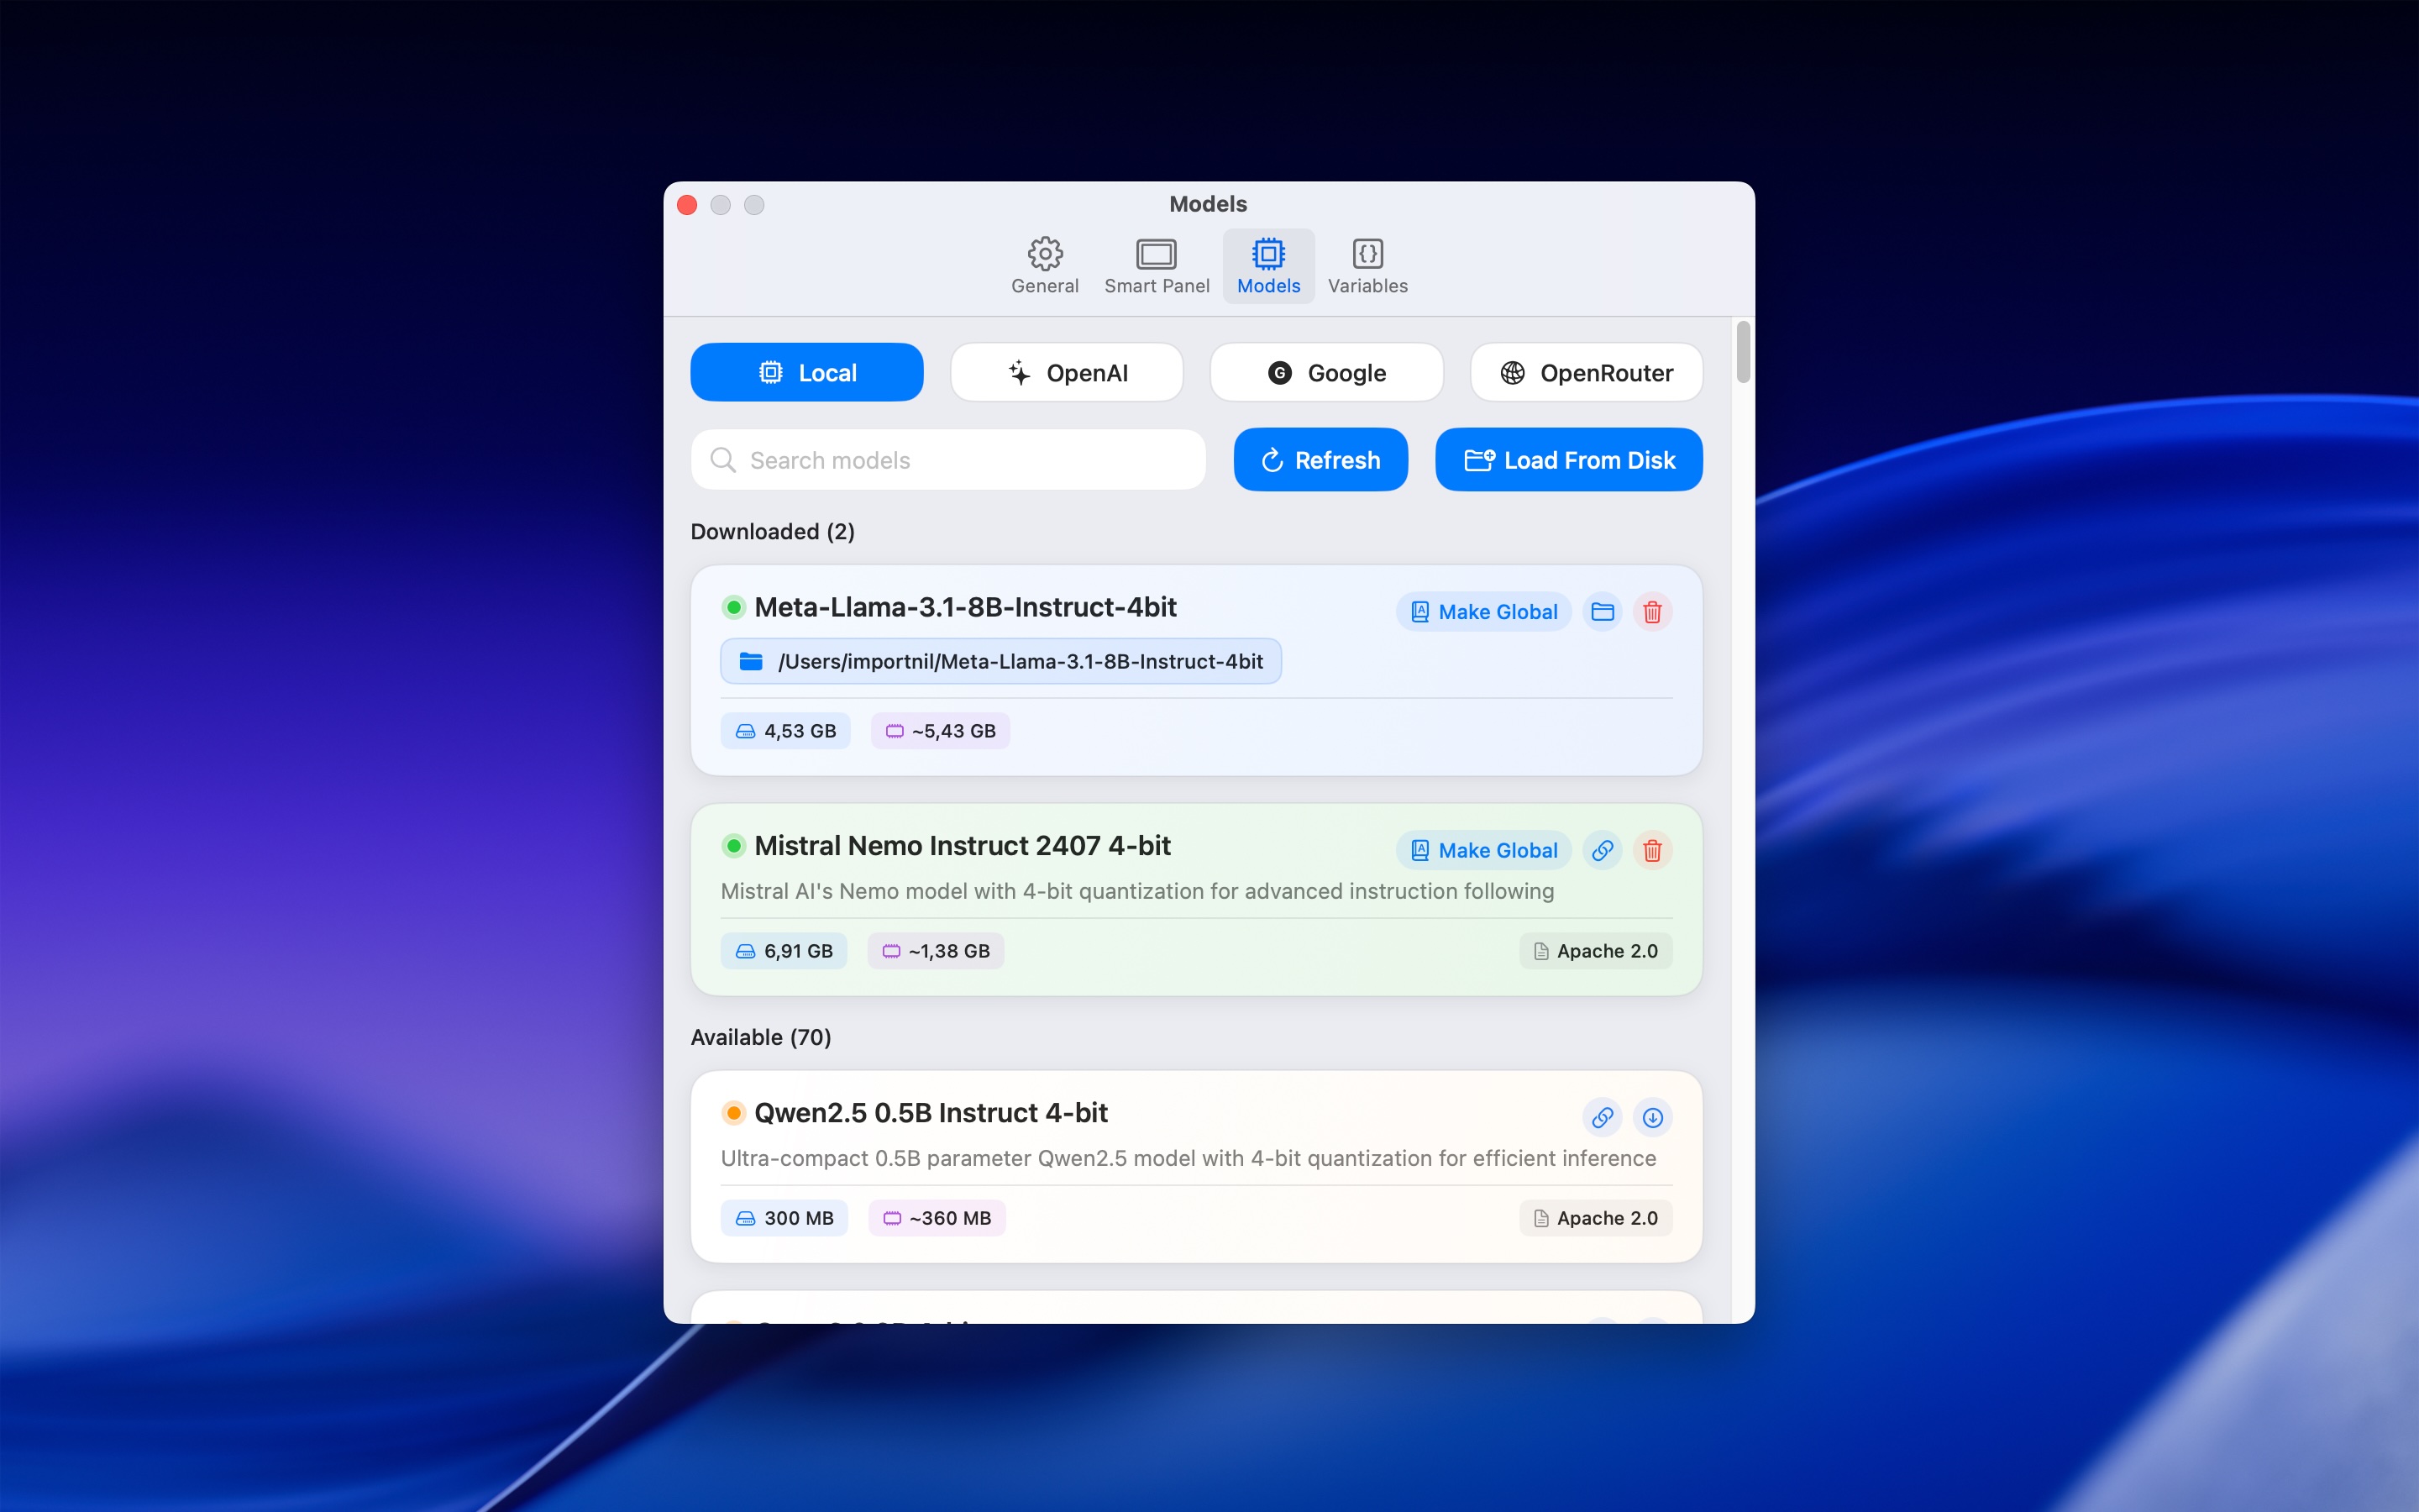Viewport: 2419px width, 1512px height.
Task: Make Meta-Llama-3.1-8B-Instruct-4bit global
Action: (1483, 612)
